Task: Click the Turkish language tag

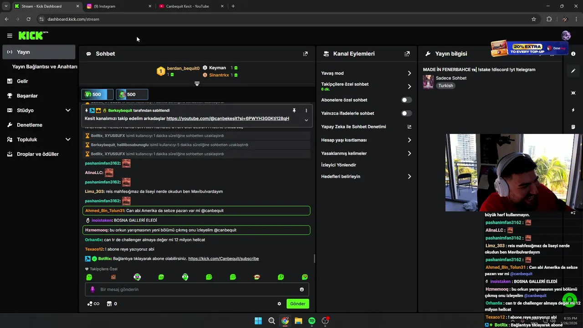Action: (x=445, y=86)
